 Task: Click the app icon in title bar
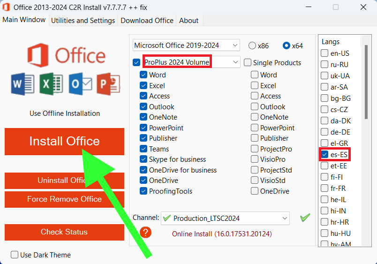(7, 7)
